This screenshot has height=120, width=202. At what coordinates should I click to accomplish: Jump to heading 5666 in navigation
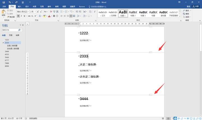click(x=7, y=57)
